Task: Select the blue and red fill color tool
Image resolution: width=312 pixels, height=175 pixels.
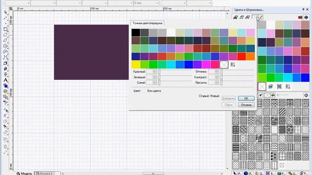Action: click(x=5, y=86)
